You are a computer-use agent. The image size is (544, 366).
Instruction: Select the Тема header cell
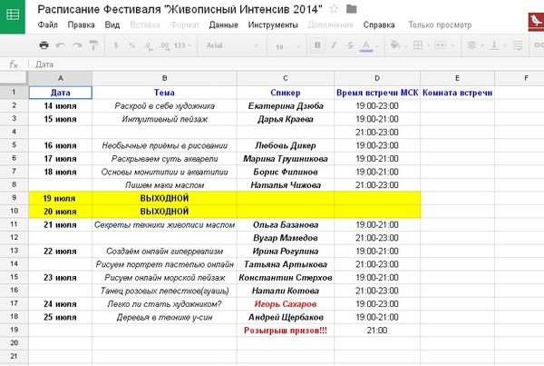pyautogui.click(x=164, y=93)
